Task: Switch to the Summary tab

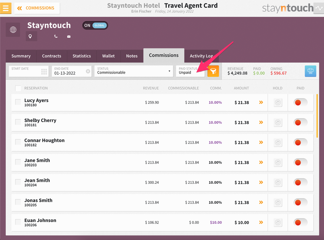Action: [21, 56]
